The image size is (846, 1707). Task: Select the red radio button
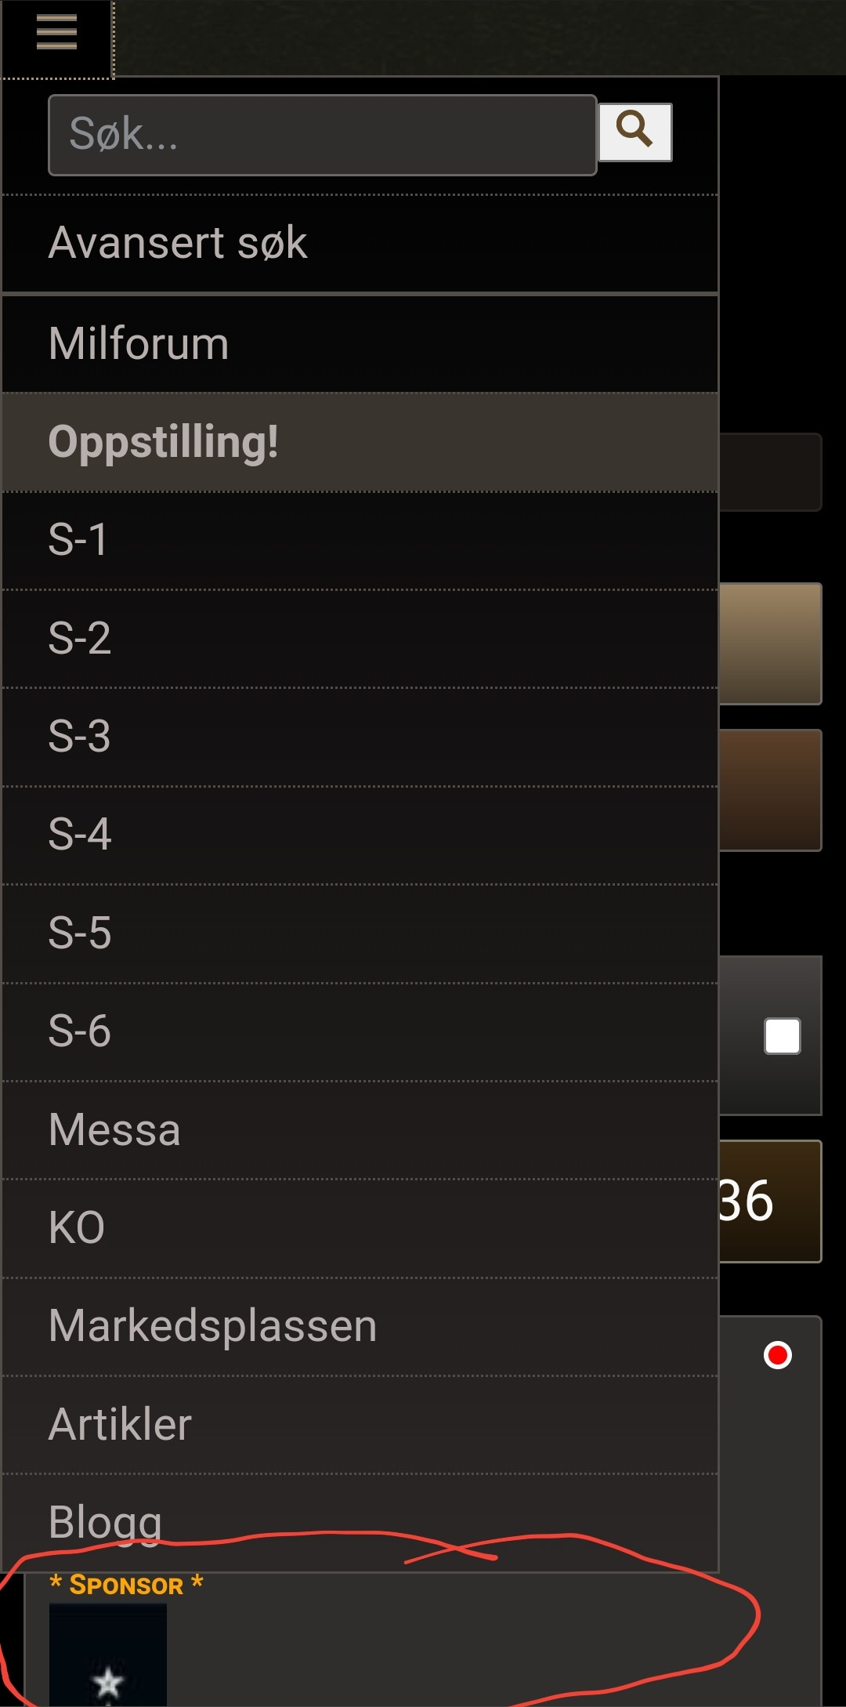click(778, 1355)
